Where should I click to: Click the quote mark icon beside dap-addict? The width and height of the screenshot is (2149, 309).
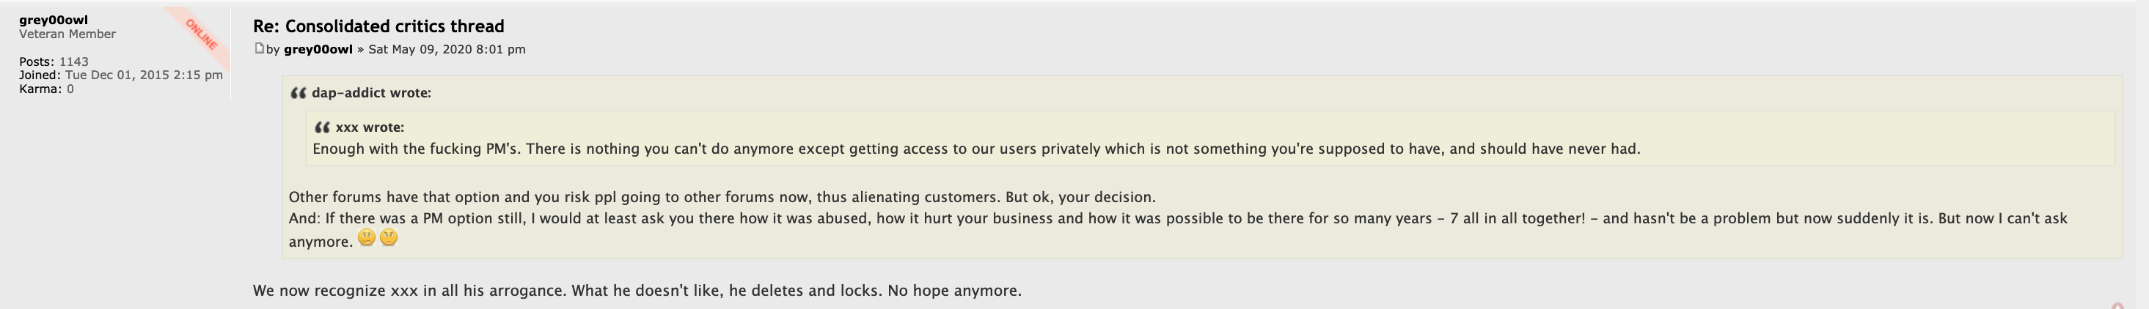tap(298, 93)
